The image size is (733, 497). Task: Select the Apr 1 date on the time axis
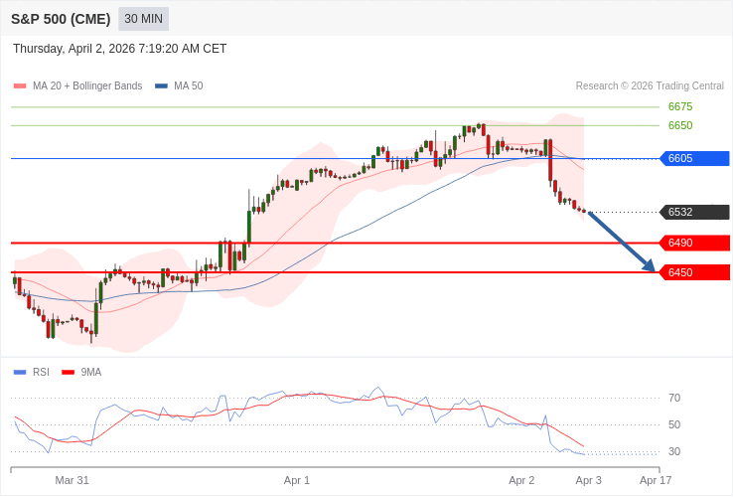point(297,480)
